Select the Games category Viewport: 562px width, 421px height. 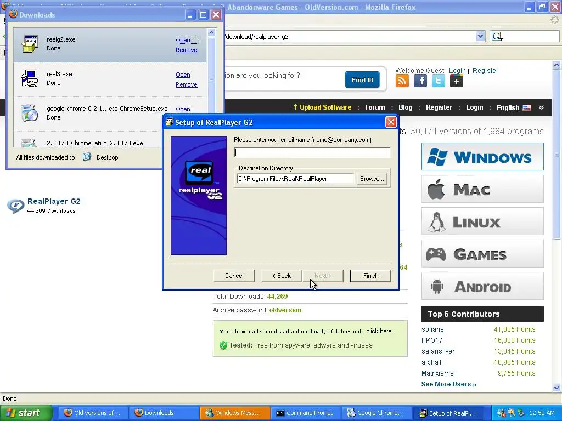coord(482,254)
